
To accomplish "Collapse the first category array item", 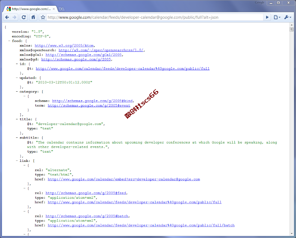I will coord(24,96).
